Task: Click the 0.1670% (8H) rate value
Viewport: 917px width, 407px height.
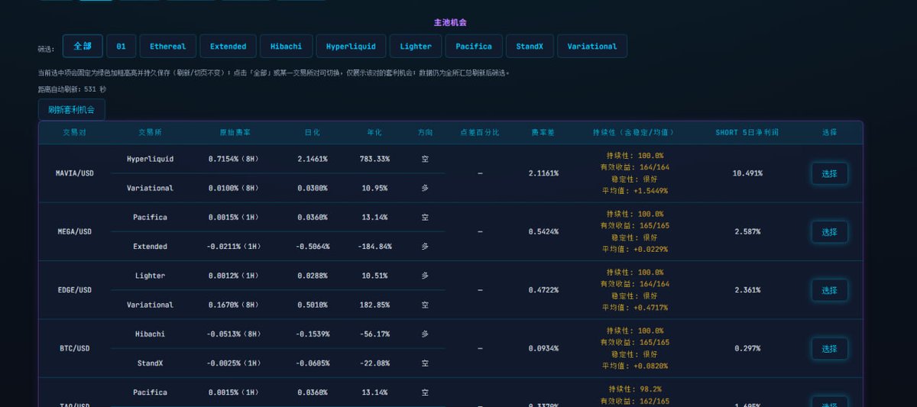Action: [235, 305]
